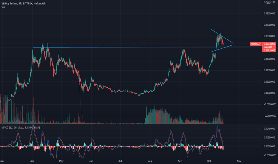Image resolution: width=278 pixels, height=164 pixels.
Task: Click the 0.01000000 price axis label
Action: coord(269,93)
